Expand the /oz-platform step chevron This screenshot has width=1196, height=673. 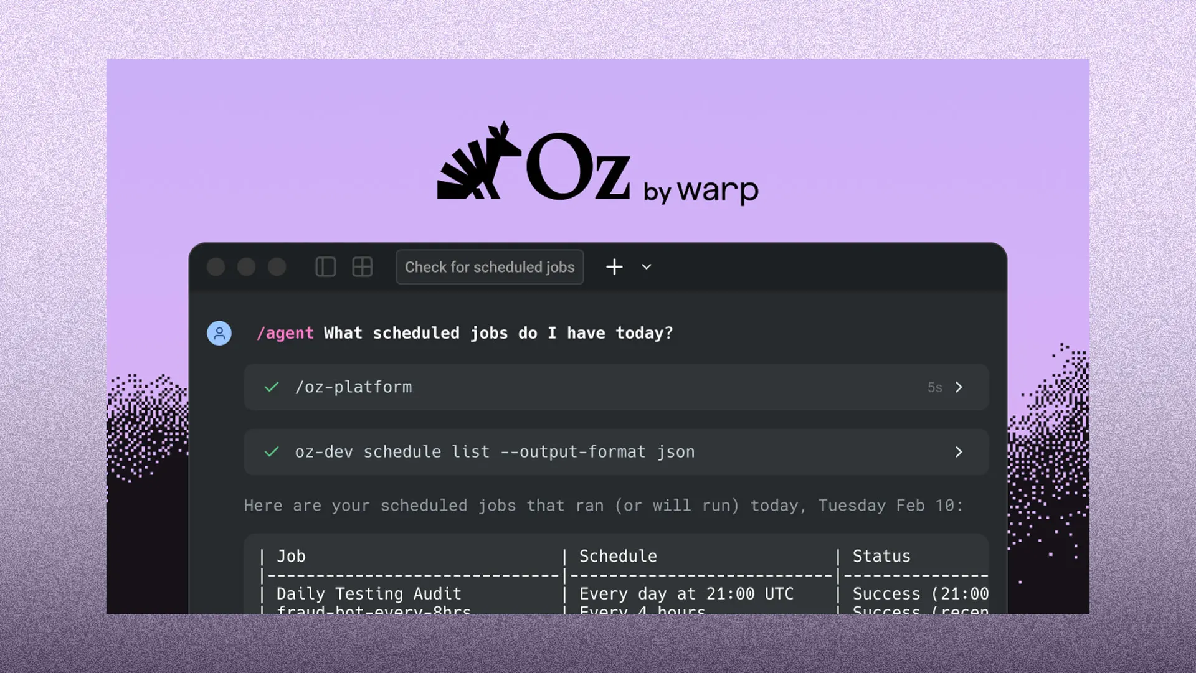tap(959, 387)
